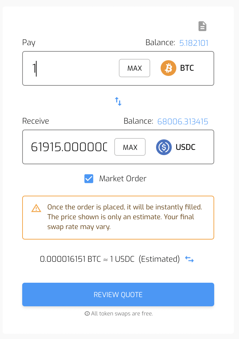Click the blue USDC coin icon
239x339 pixels.
164,147
